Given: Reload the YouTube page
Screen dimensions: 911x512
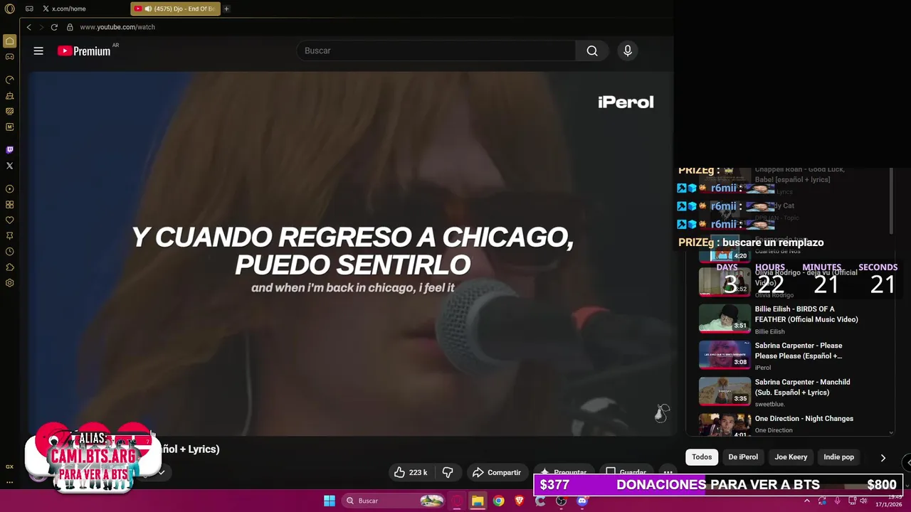Looking at the screenshot, I should (54, 27).
